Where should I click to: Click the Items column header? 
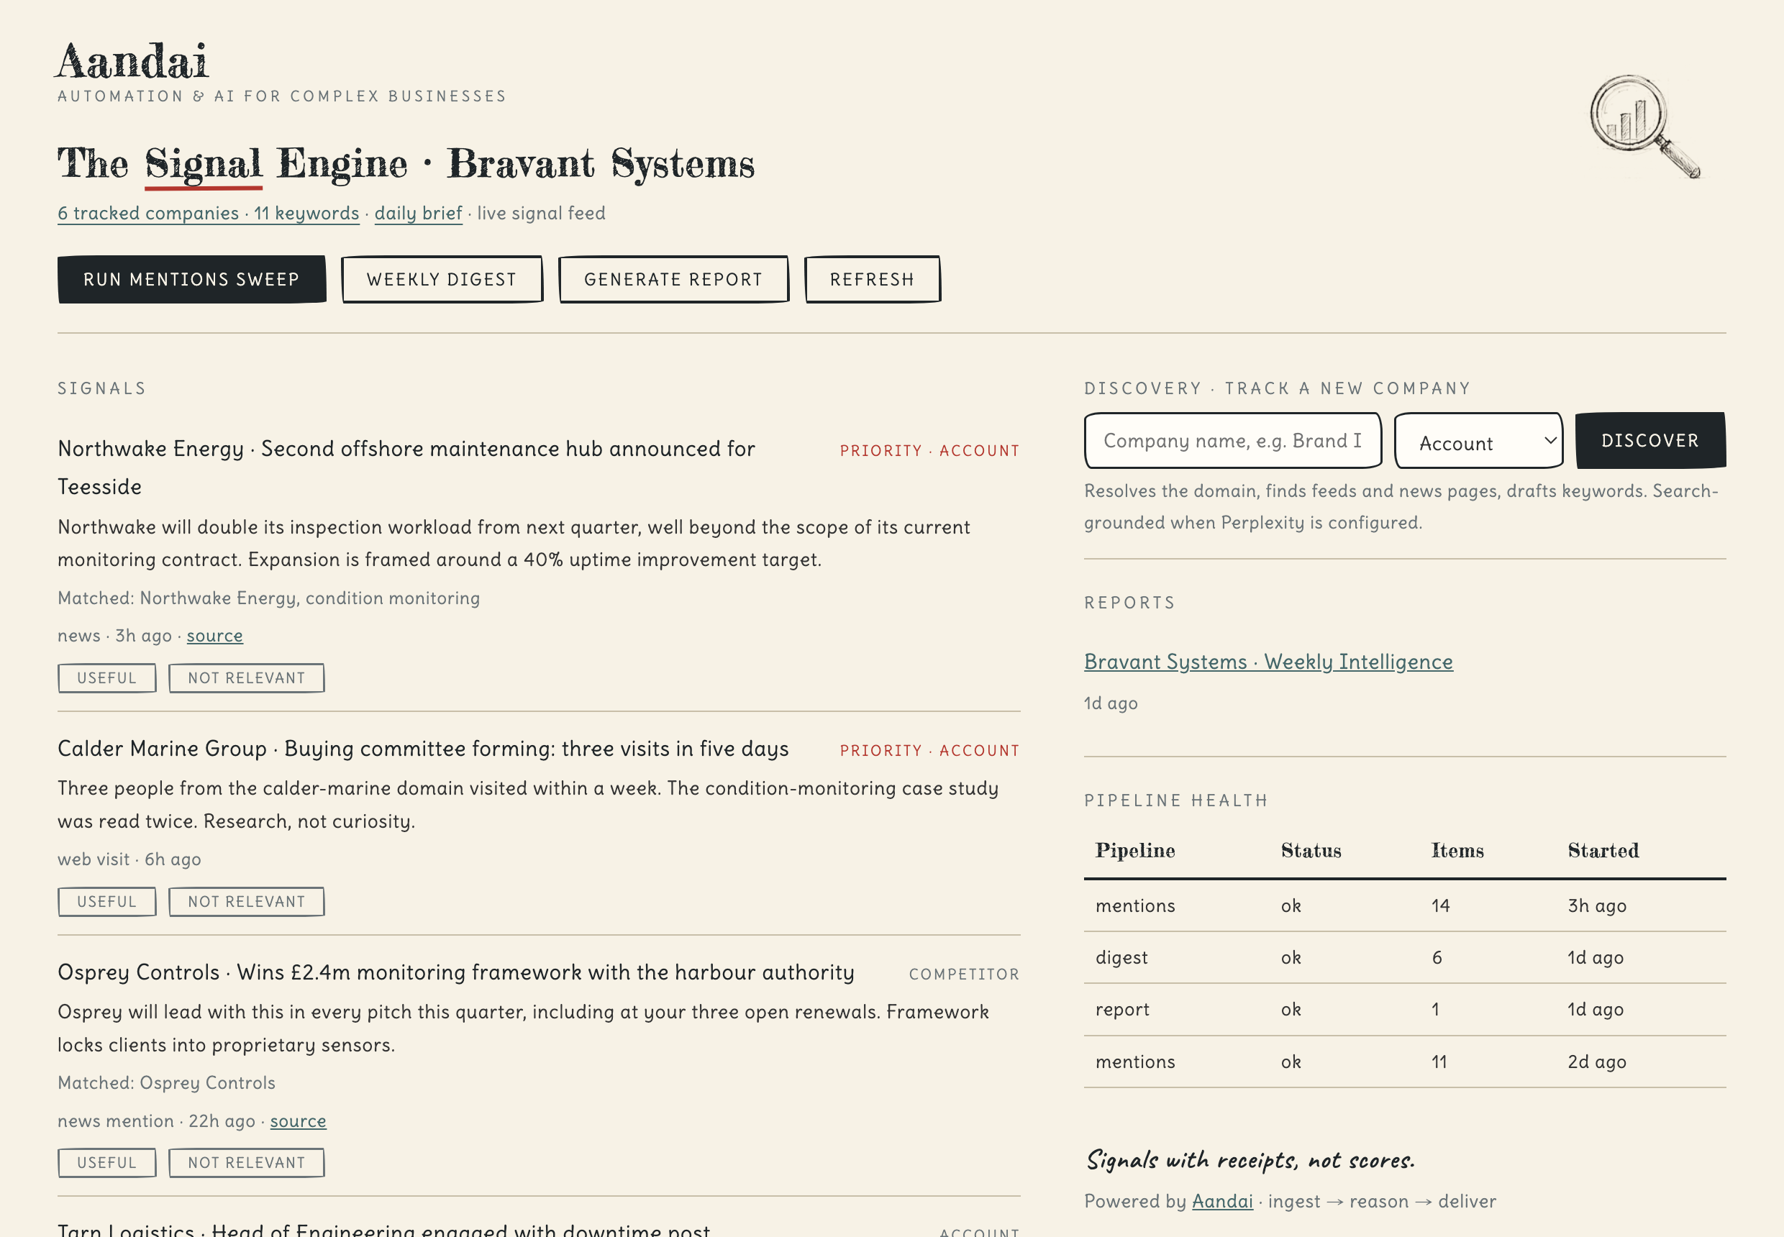(x=1457, y=850)
